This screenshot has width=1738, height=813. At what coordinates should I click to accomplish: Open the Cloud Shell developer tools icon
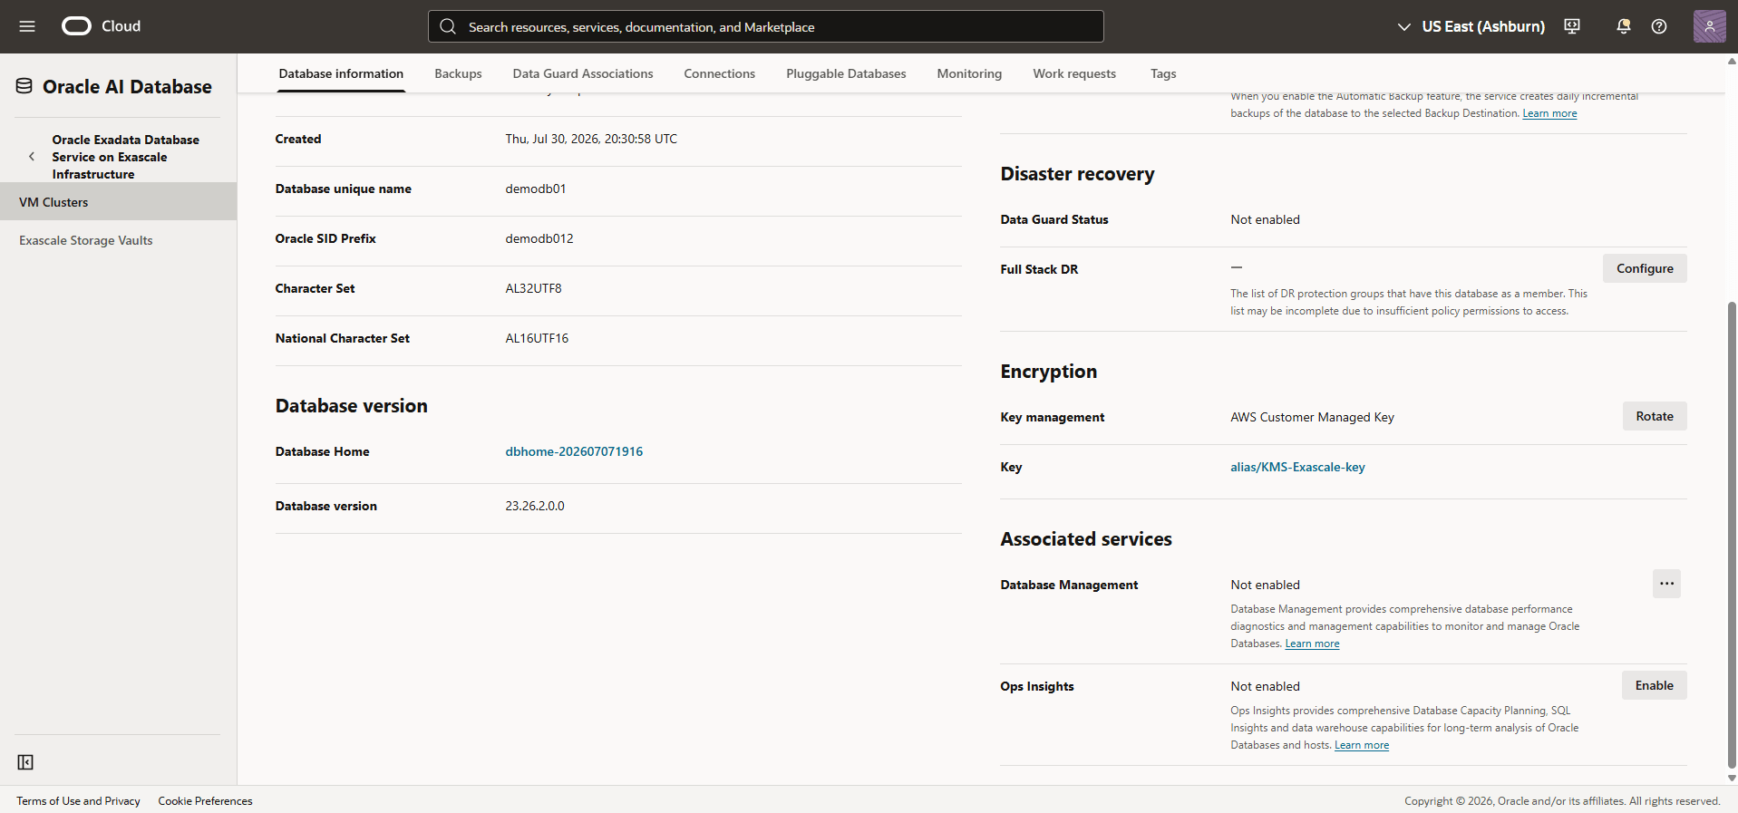point(1572,26)
